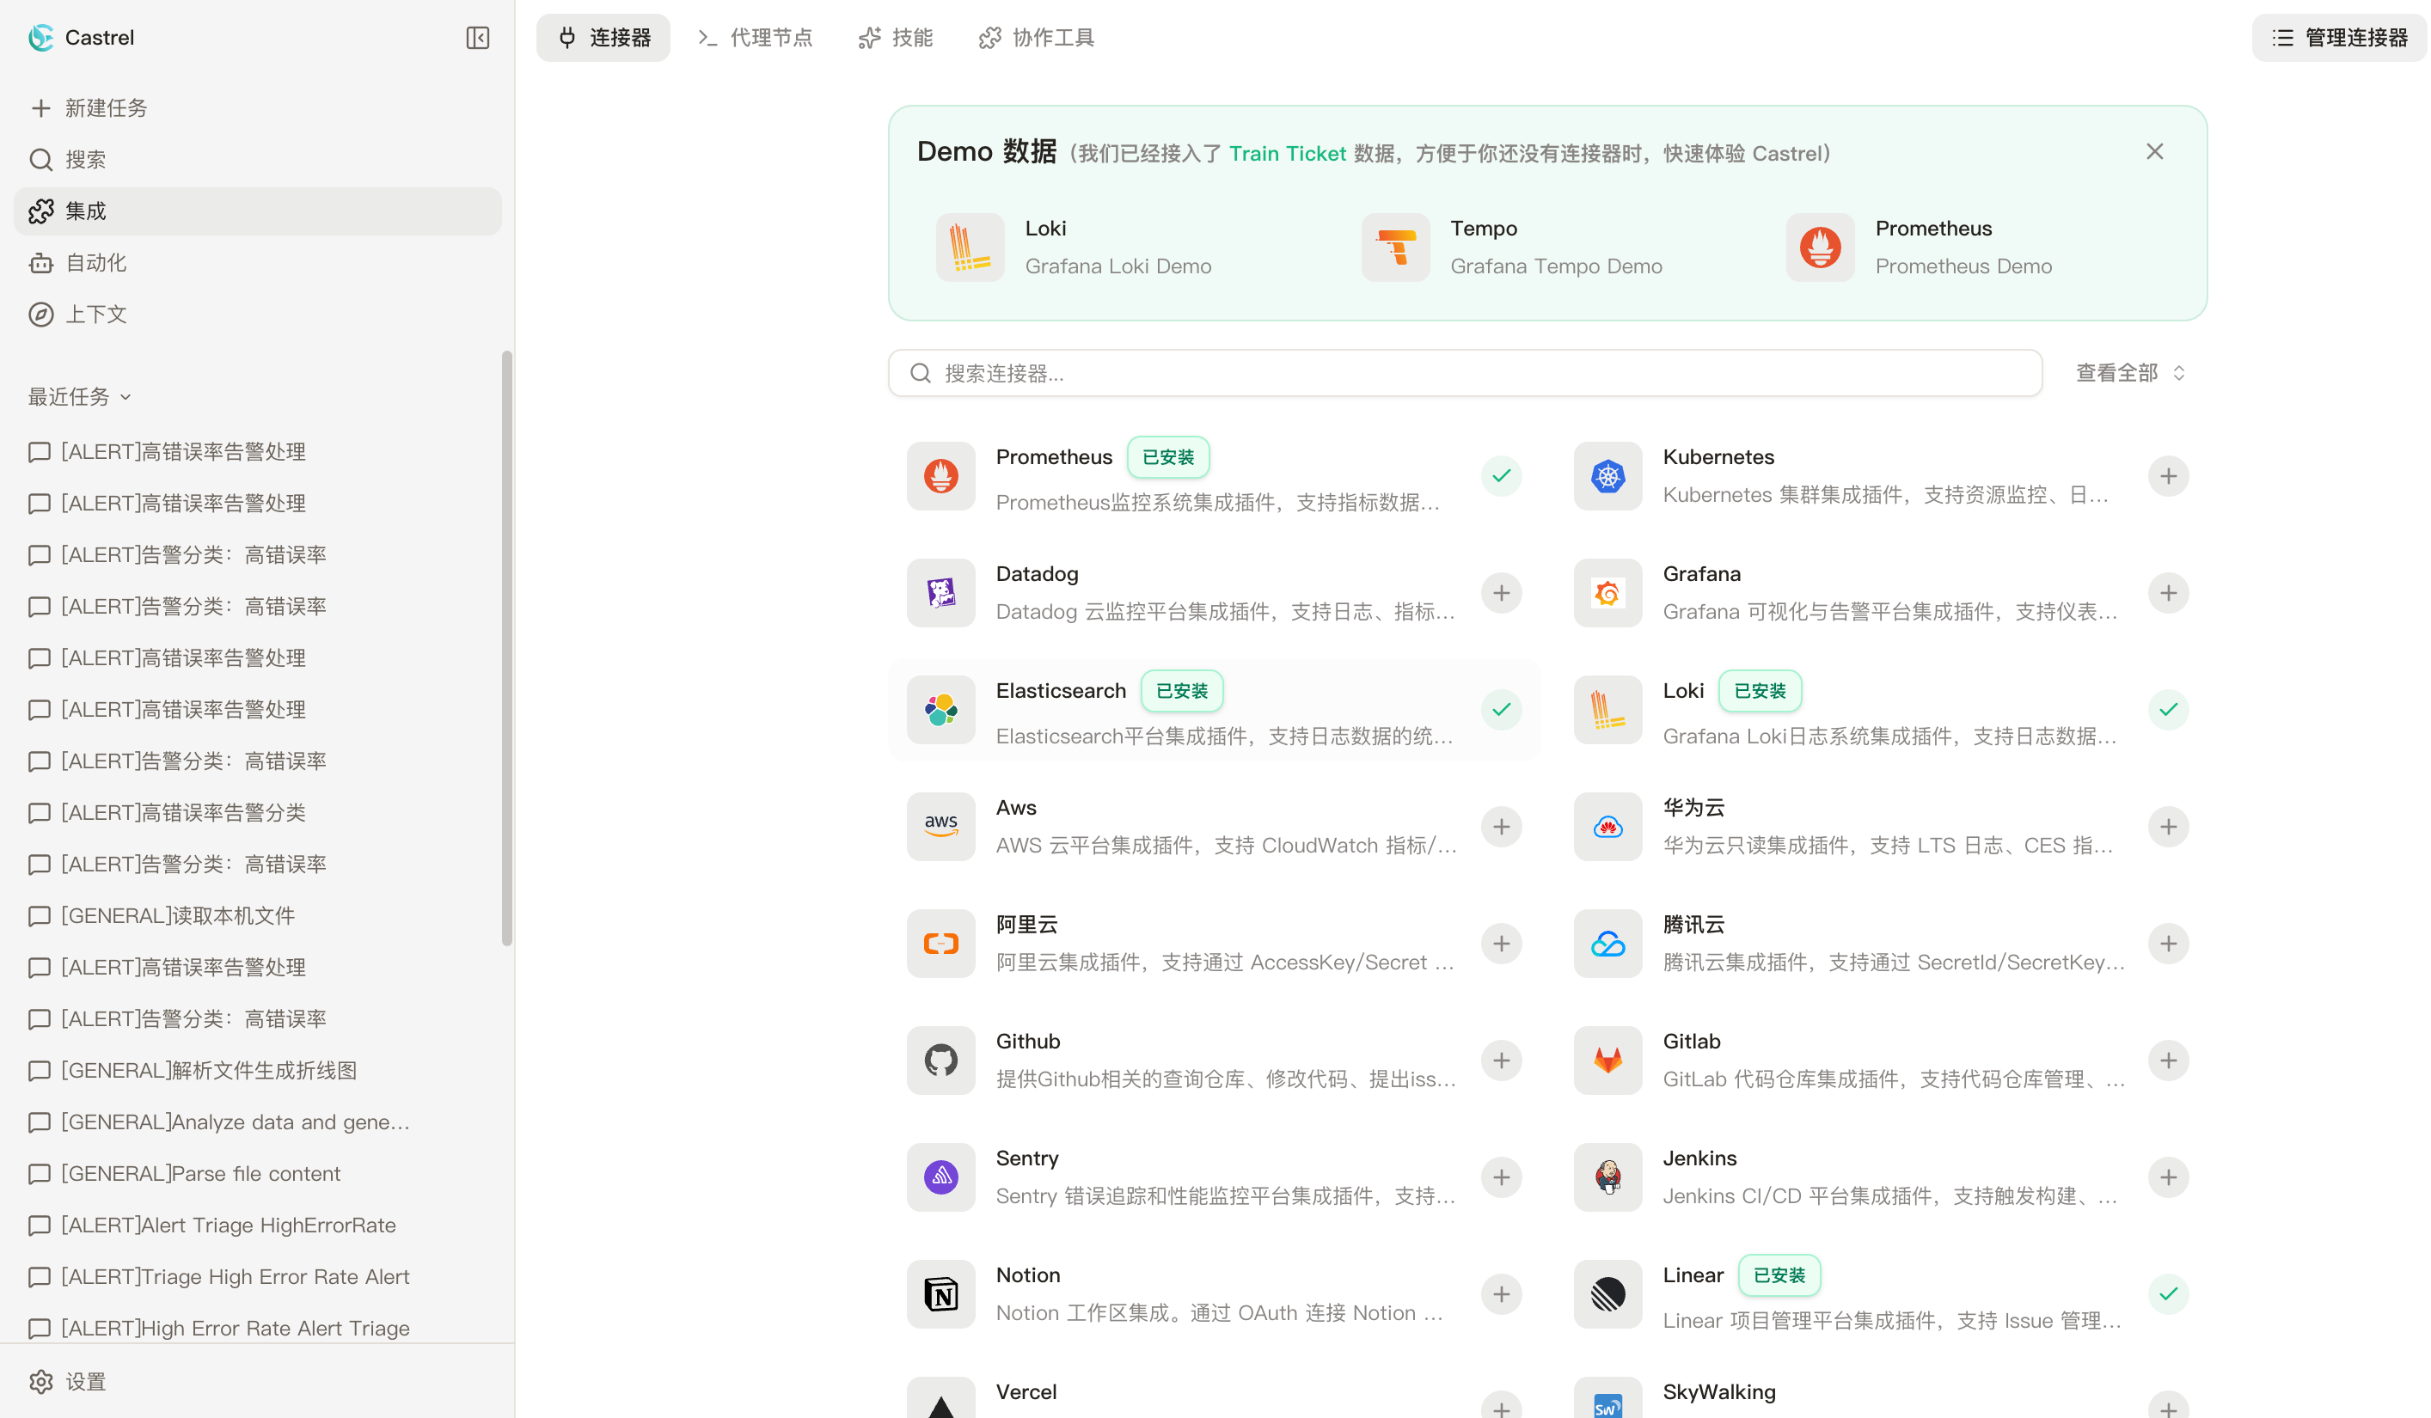Image resolution: width=2431 pixels, height=1418 pixels.
Task: Click the Gitlab connector icon
Action: tap(1607, 1060)
